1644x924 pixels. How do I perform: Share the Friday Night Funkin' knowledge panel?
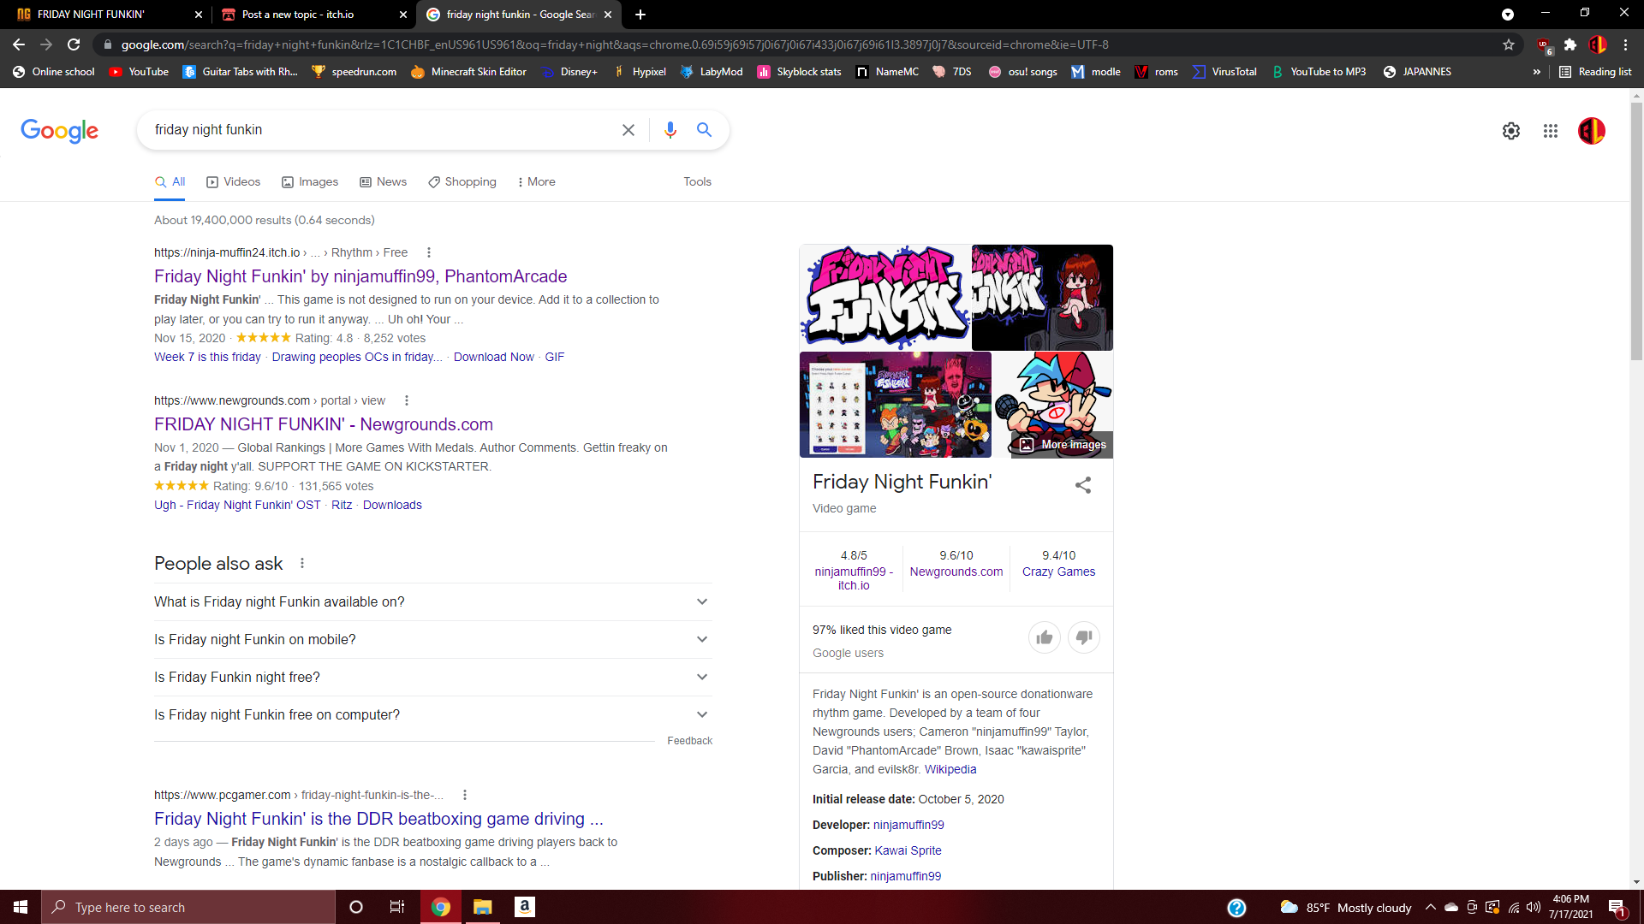(1083, 485)
